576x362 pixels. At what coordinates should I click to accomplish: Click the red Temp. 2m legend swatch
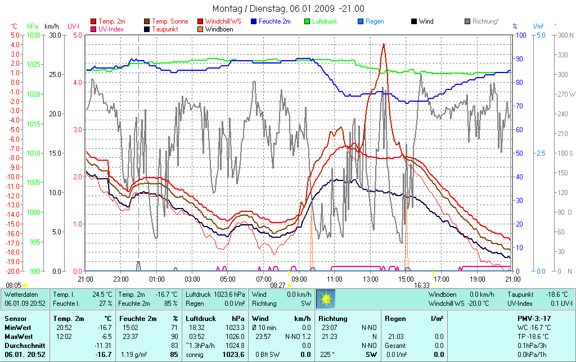pyautogui.click(x=93, y=21)
